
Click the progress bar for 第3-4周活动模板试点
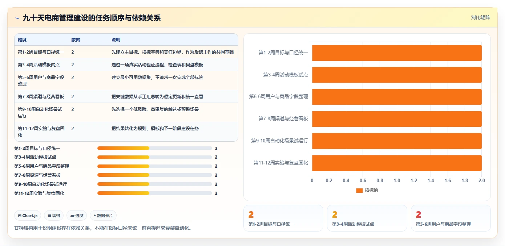coord(155,157)
